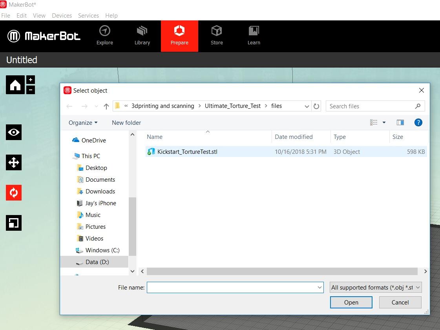Open the Downloads folder
The height and width of the screenshot is (330, 440).
click(96, 191)
